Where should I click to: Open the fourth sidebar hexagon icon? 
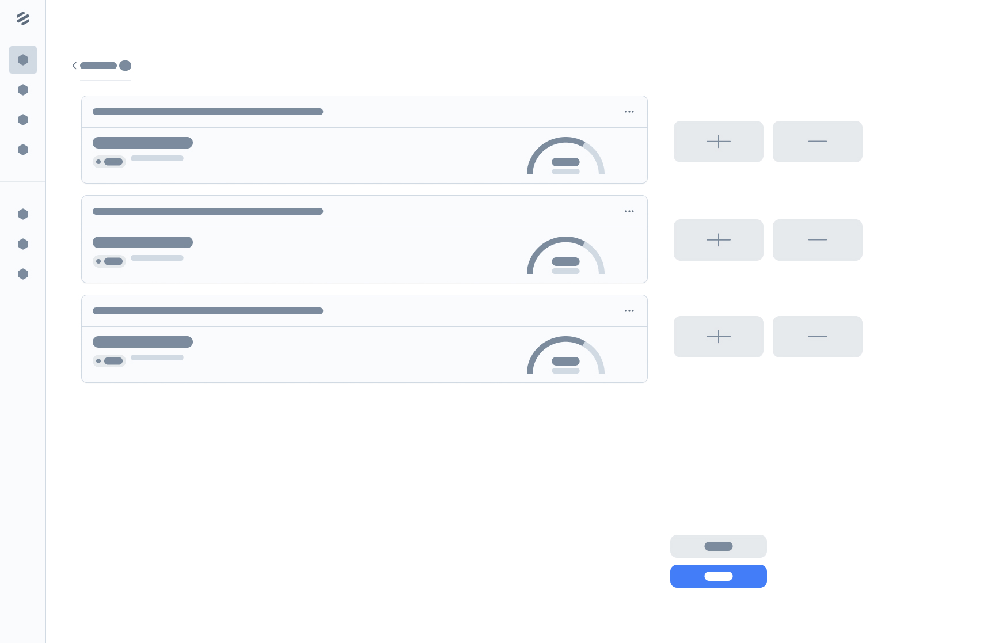[x=23, y=150]
